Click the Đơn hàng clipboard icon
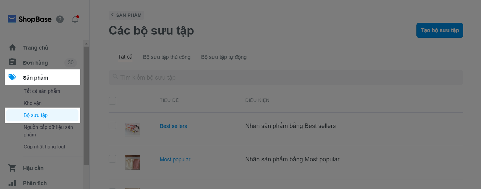 (x=12, y=62)
